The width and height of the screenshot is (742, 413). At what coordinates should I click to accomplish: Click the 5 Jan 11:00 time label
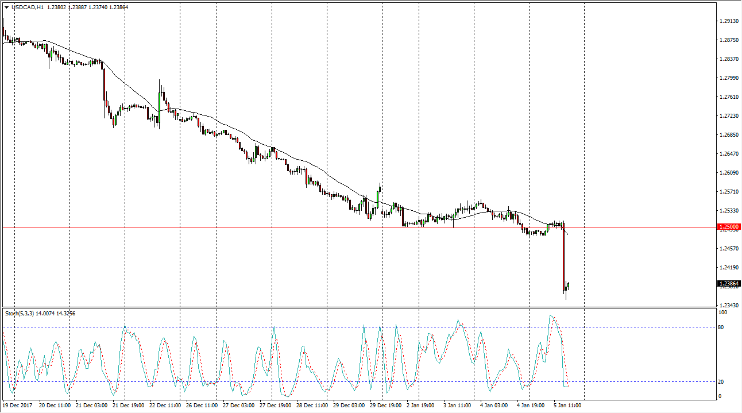click(566, 405)
